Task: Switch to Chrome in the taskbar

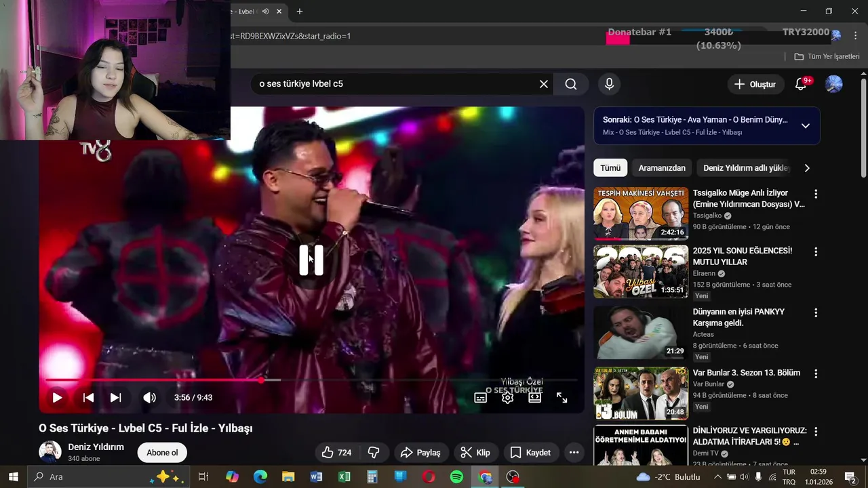Action: 486,476
